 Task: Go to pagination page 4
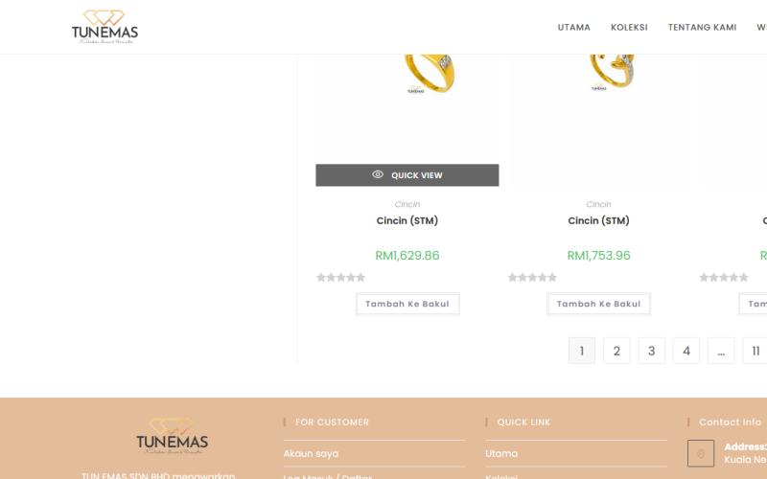pyautogui.click(x=686, y=351)
